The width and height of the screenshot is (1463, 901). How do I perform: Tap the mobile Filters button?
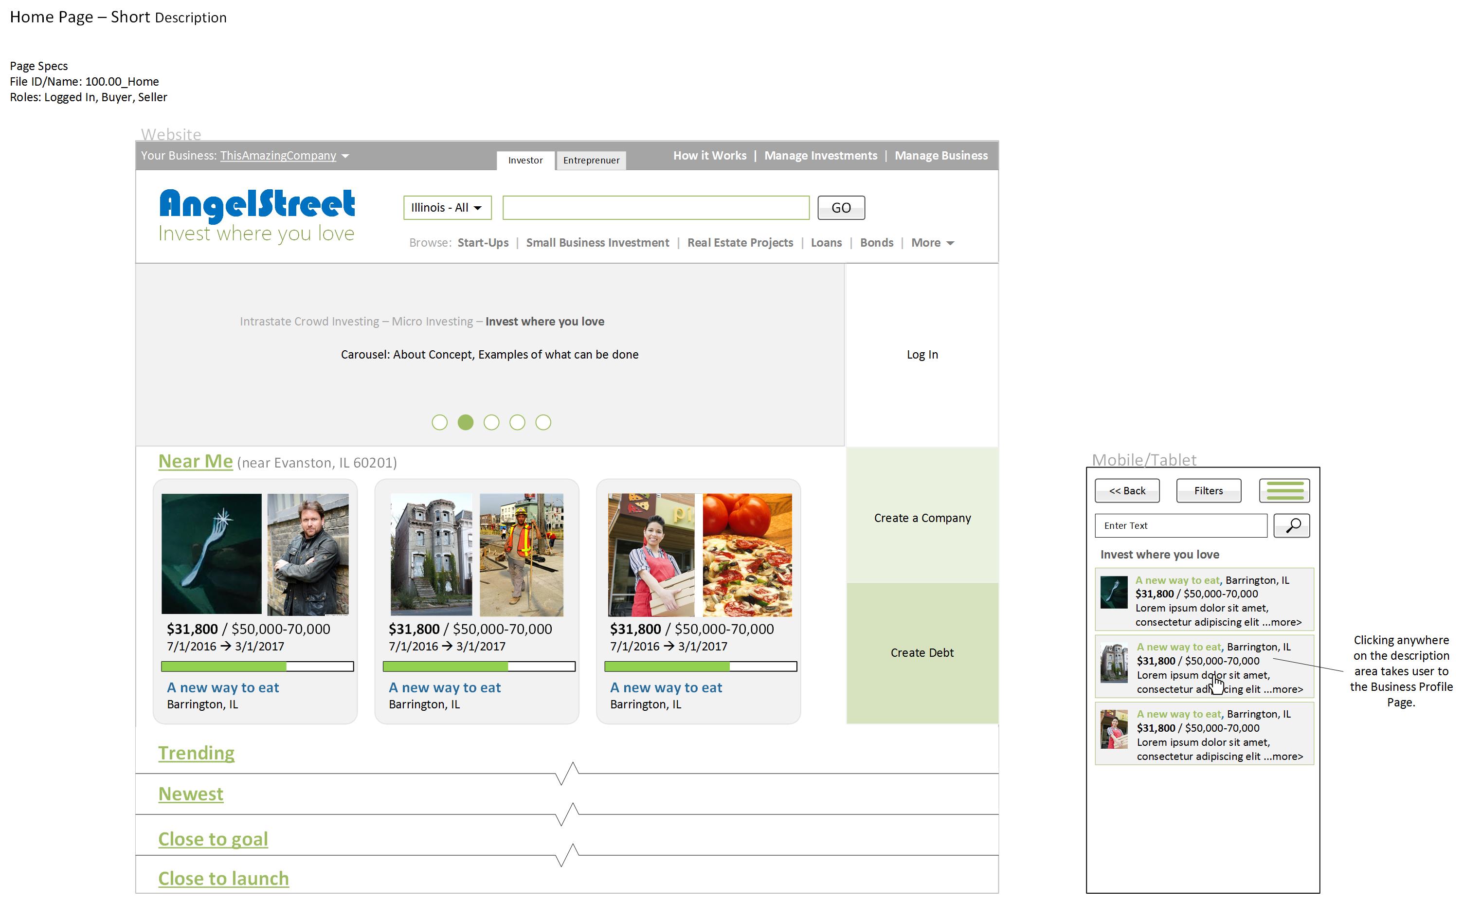pos(1208,490)
